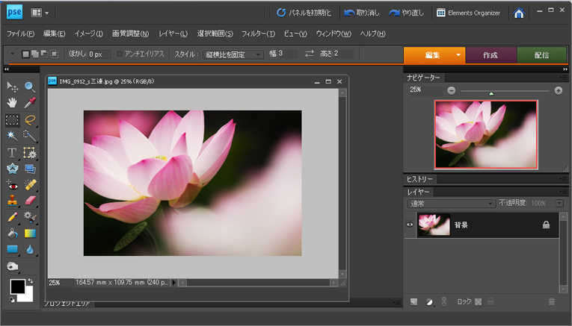Select the Magic Wand tool

click(12, 136)
